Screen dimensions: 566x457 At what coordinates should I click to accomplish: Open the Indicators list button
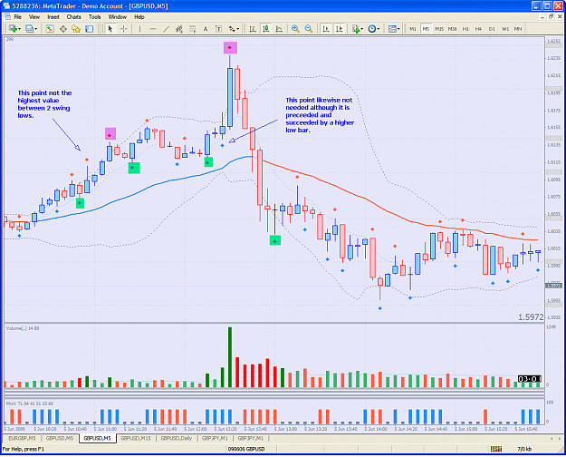click(356, 29)
